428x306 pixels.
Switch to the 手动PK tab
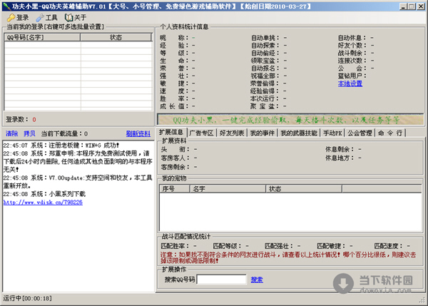(332, 133)
